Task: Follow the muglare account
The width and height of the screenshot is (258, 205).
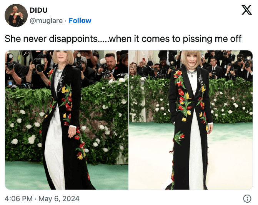Action: [x=80, y=21]
